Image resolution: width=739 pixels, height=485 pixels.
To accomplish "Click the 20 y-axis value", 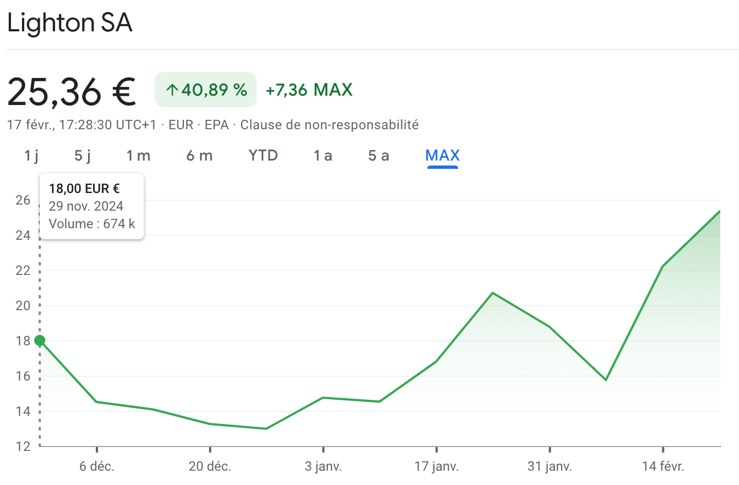I will 23,305.
